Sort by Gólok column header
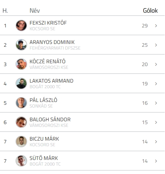This screenshot has width=165, height=174. (150, 11)
